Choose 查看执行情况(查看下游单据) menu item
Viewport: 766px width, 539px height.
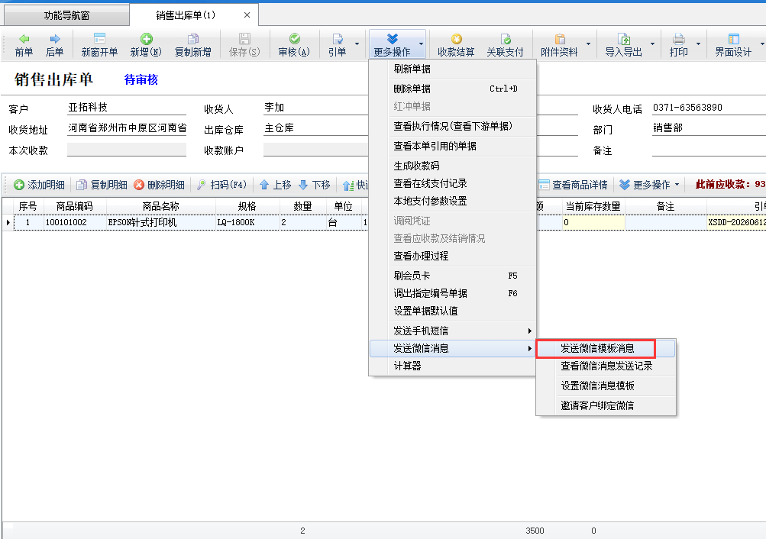click(x=452, y=126)
